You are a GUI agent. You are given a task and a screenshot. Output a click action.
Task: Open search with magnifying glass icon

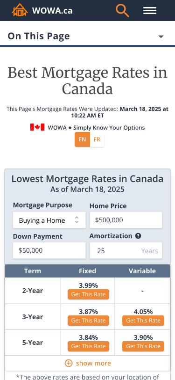122,10
